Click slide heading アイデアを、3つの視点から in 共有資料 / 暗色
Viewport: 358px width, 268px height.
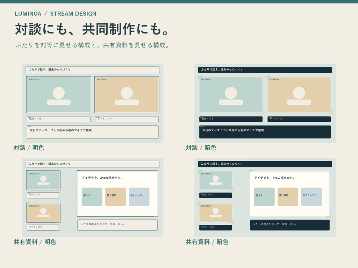(274, 178)
